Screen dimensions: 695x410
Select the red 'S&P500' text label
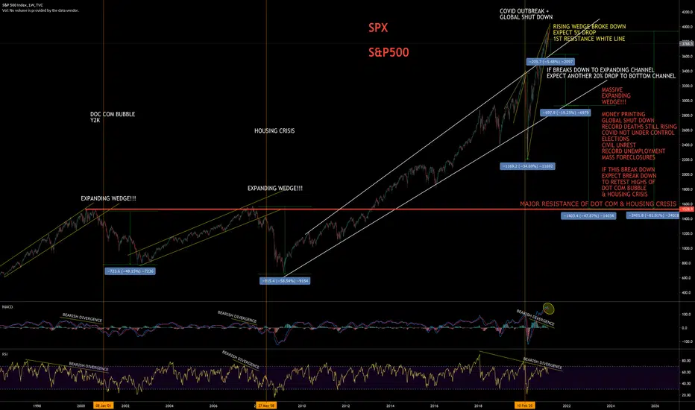click(389, 52)
